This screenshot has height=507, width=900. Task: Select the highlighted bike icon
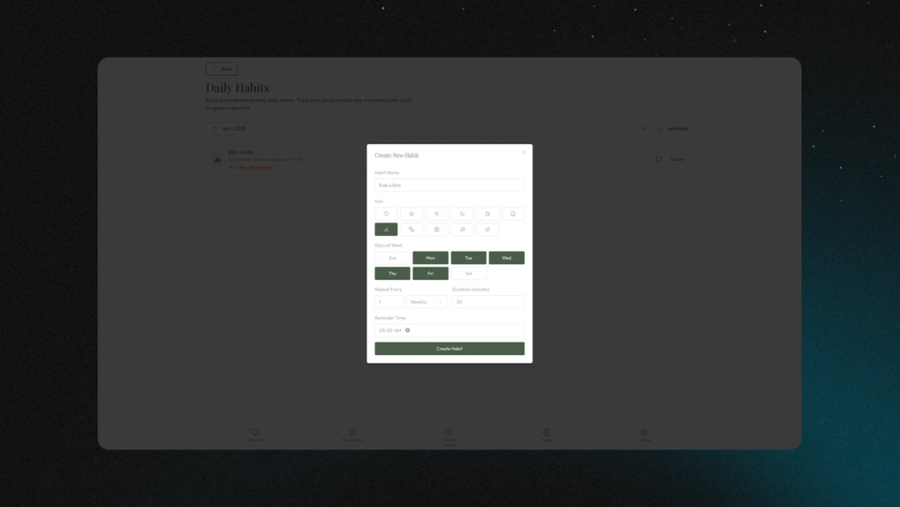[386, 229]
